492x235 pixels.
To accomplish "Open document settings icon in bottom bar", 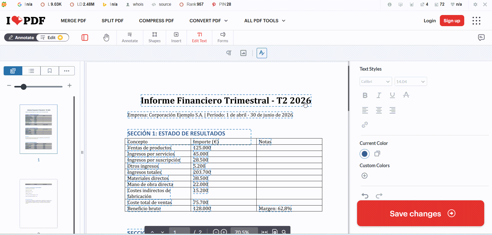I will (x=275, y=232).
